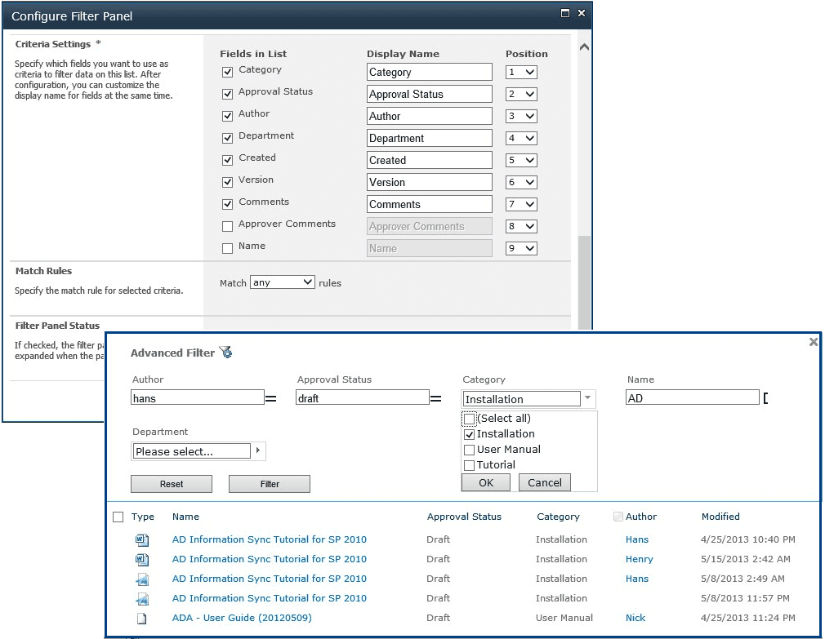Click blank file icon for ADA User Guide

click(141, 619)
